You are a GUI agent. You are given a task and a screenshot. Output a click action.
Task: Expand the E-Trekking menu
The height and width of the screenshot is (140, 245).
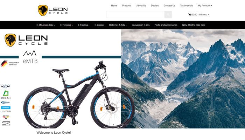66,25
